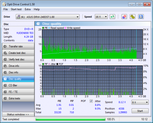This screenshot has height=123, width=153.
Task: Select Verify test disc
Action: click(x=18, y=59)
